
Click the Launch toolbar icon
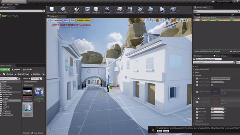pyautogui.click(x=173, y=9)
